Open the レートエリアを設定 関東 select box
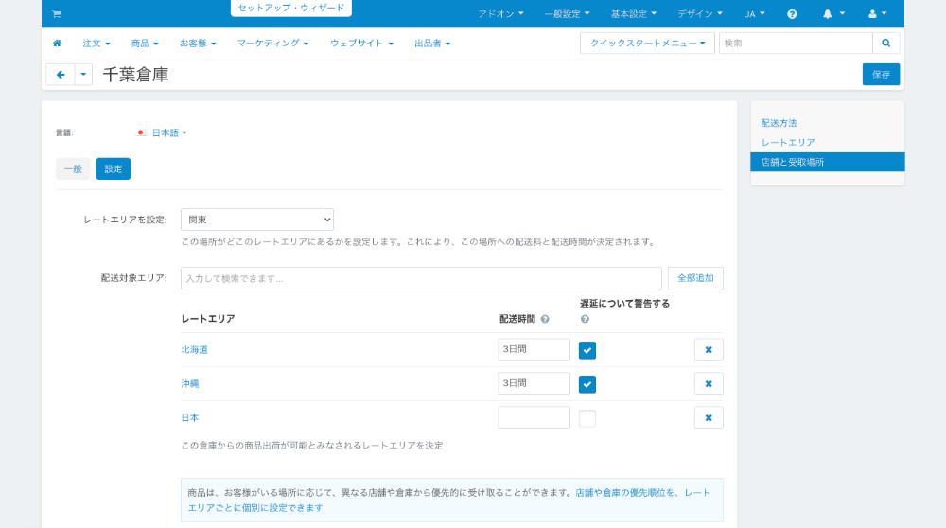Viewport: 946px width, 528px height. [257, 220]
